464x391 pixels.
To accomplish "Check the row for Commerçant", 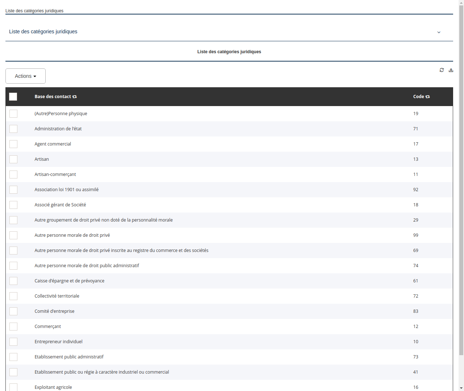I will coord(13,327).
